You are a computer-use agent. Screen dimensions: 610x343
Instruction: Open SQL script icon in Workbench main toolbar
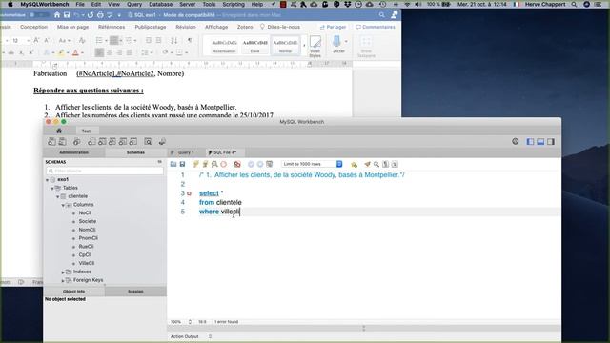click(62, 142)
